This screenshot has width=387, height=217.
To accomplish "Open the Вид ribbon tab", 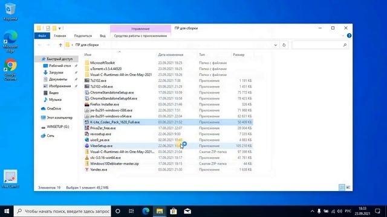I will pos(103,36).
